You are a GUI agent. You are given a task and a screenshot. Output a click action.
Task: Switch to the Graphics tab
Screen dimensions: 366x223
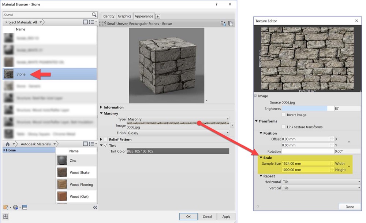[124, 16]
